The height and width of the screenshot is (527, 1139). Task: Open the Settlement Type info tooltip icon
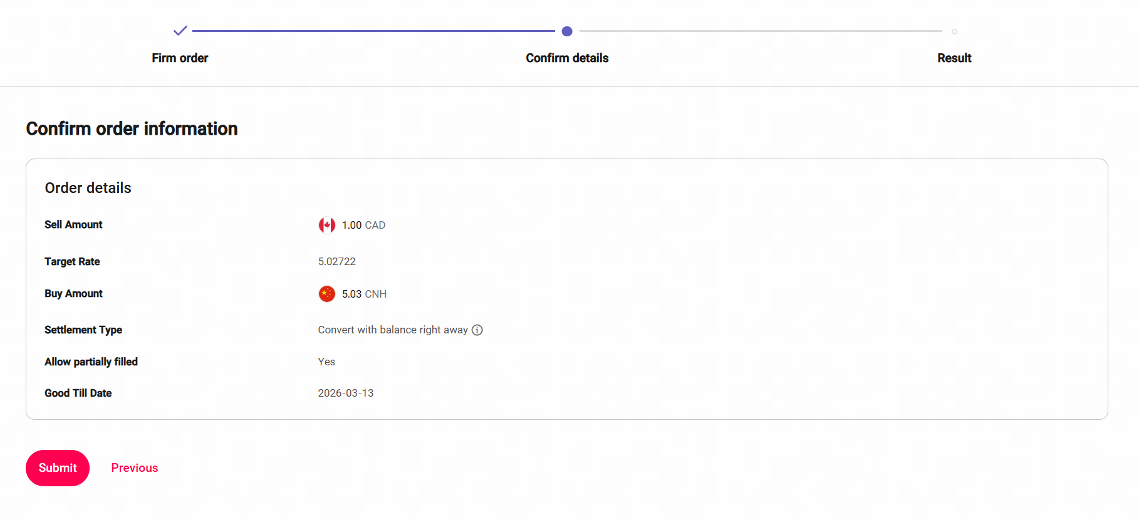coord(477,330)
